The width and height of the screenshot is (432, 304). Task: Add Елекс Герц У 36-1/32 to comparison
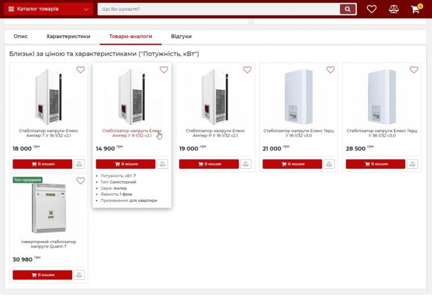click(x=412, y=164)
